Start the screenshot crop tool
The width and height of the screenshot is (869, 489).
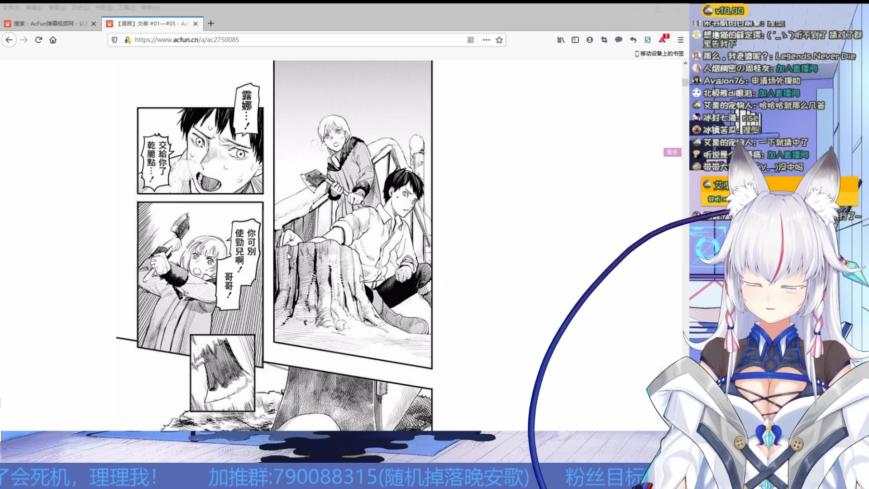pyautogui.click(x=604, y=40)
